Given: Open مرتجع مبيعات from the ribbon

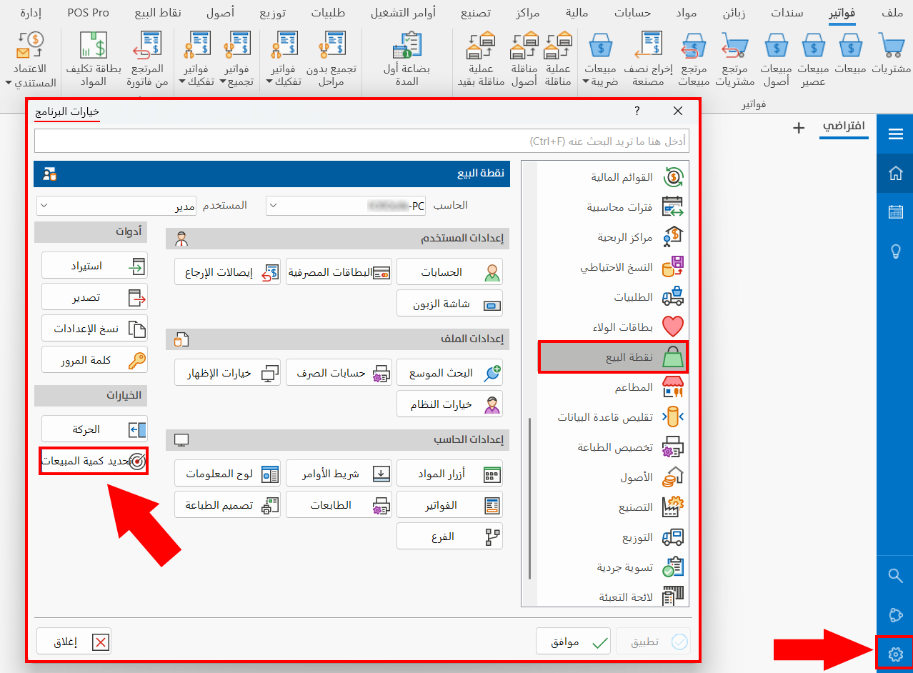Looking at the screenshot, I should (692, 57).
